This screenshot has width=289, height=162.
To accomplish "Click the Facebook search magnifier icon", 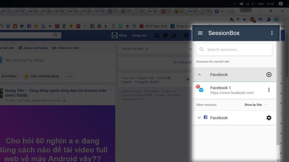I will point(55,35).
